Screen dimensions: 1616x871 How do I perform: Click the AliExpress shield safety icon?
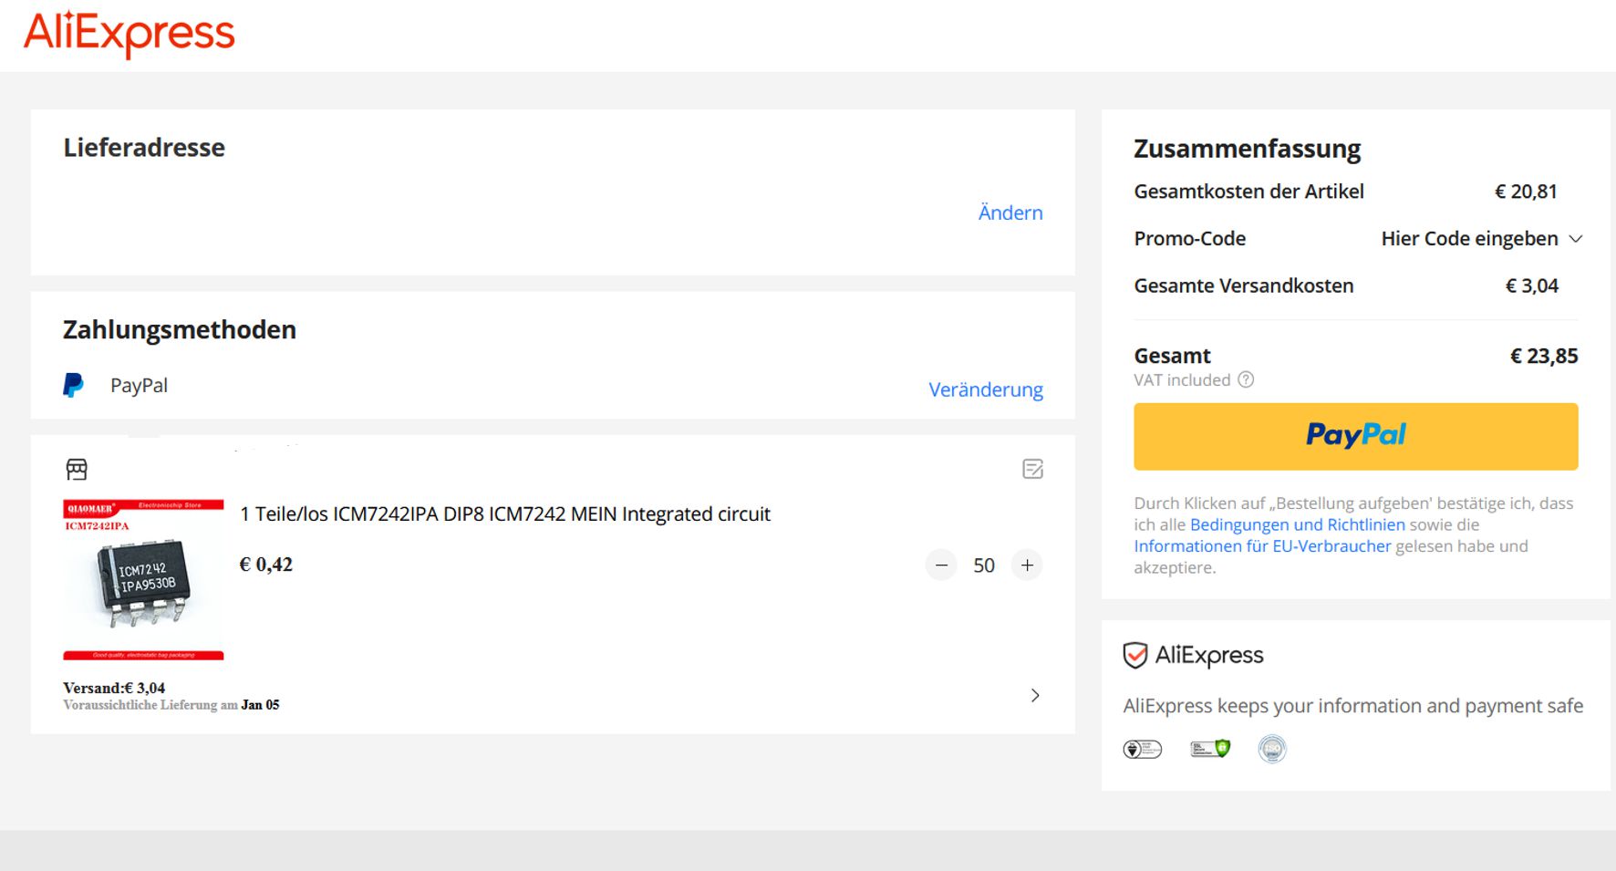1134,655
